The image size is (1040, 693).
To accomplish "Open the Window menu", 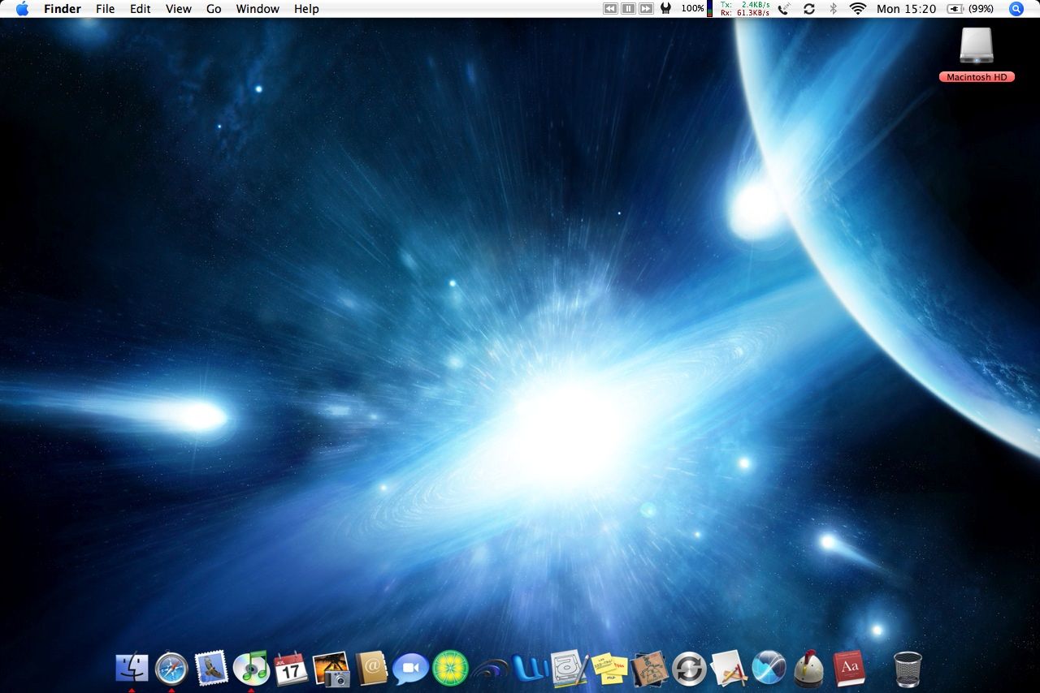I will [258, 9].
